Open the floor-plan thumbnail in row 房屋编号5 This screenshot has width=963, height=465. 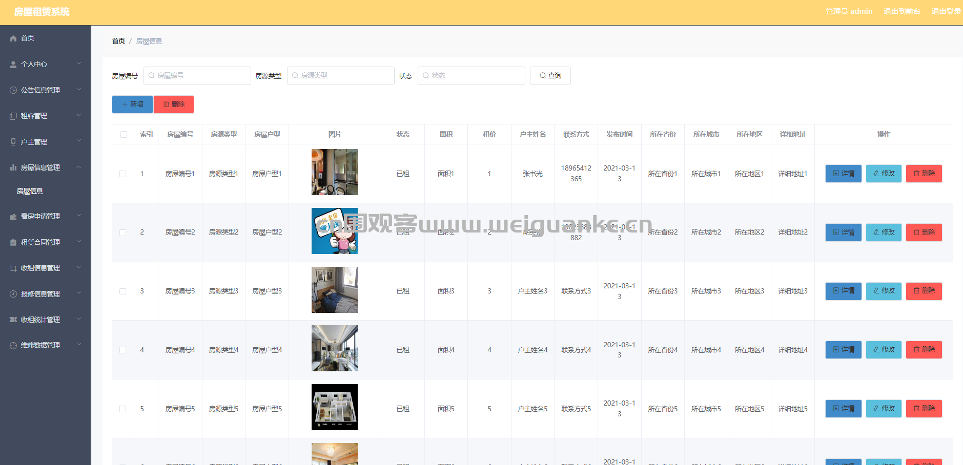335,407
